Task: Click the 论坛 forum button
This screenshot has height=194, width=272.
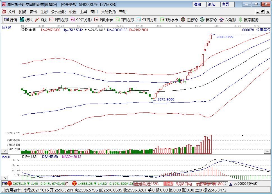Action: click(213, 4)
